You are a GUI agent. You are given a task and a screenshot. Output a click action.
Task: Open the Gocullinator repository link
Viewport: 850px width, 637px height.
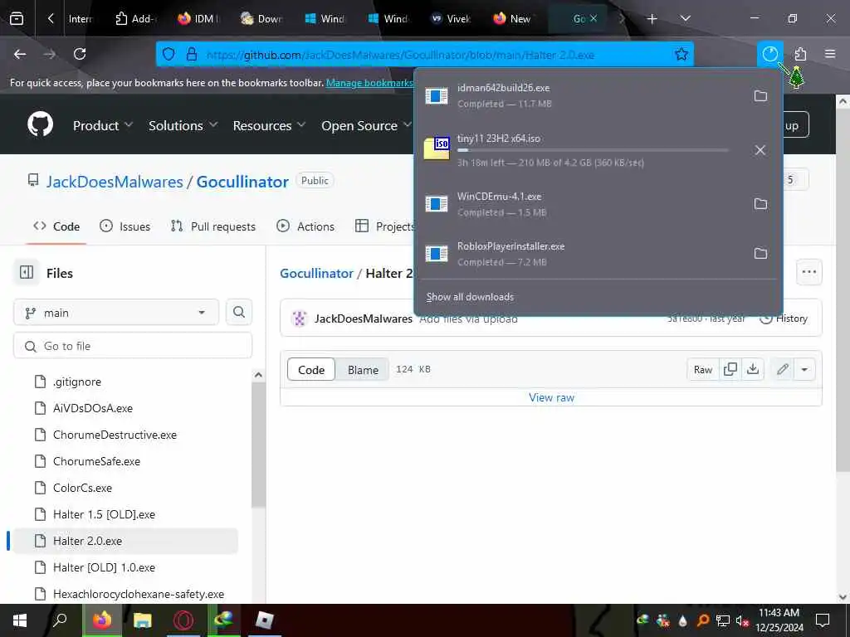242,182
